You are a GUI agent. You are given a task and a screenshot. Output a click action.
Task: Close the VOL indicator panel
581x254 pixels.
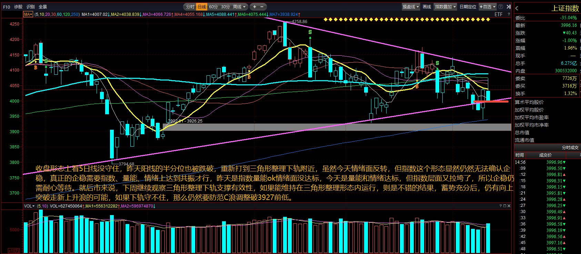[x=509, y=206]
